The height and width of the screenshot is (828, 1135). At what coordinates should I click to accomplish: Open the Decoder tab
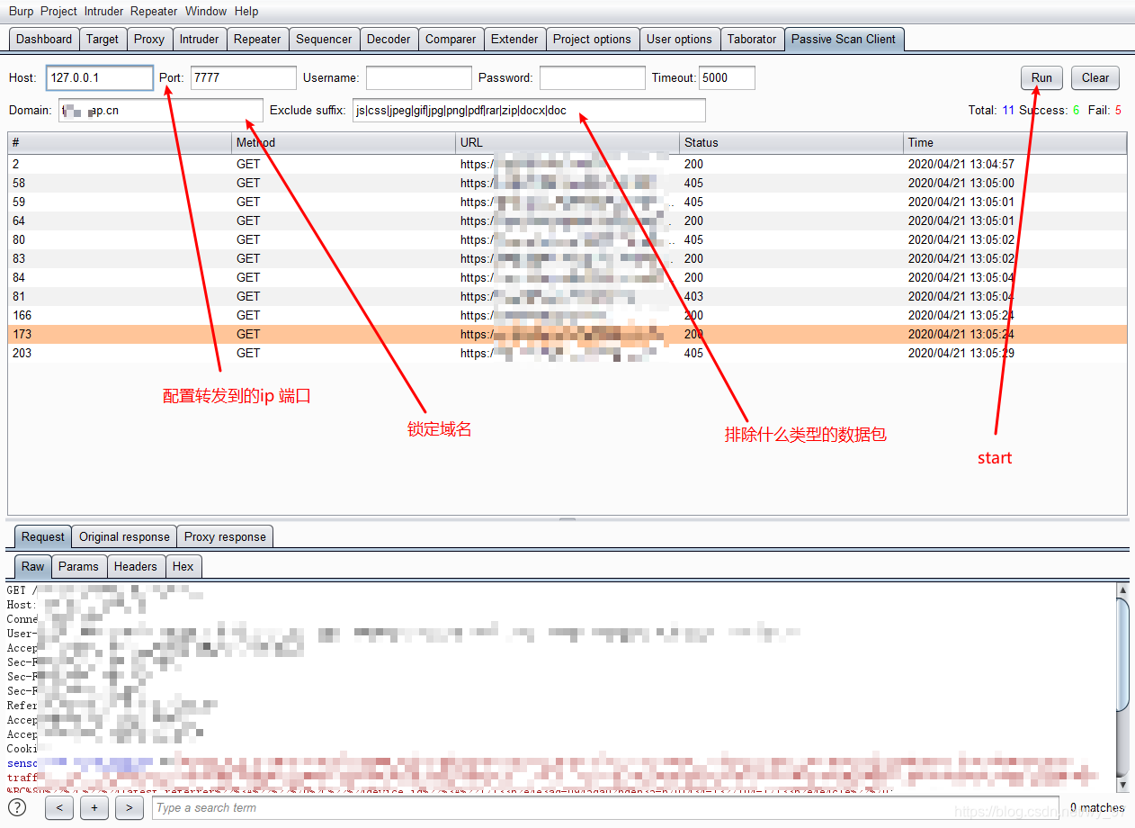(389, 39)
